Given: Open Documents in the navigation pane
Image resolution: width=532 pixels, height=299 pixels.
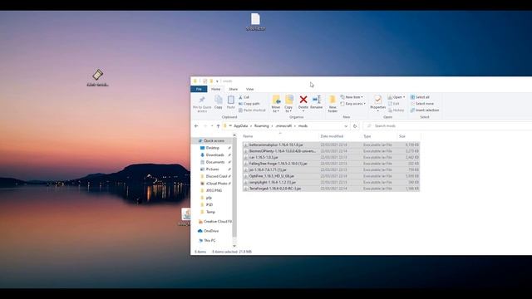Looking at the screenshot, I should pyautogui.click(x=215, y=162).
